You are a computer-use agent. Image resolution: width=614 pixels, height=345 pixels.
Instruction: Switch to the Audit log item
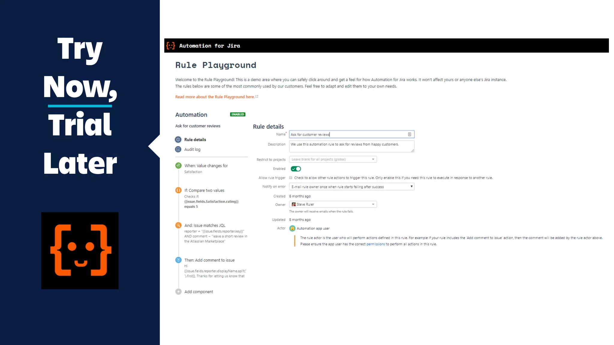[x=192, y=149]
